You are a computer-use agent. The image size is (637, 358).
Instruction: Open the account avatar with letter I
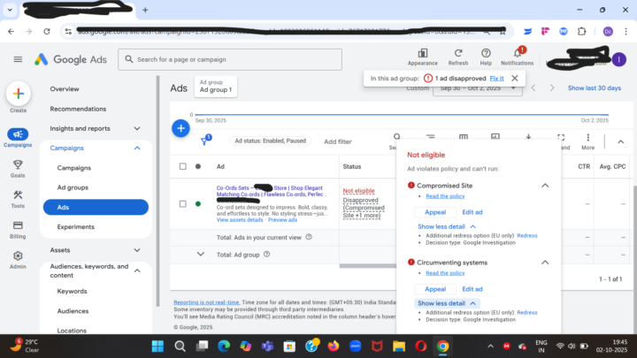pyautogui.click(x=619, y=60)
